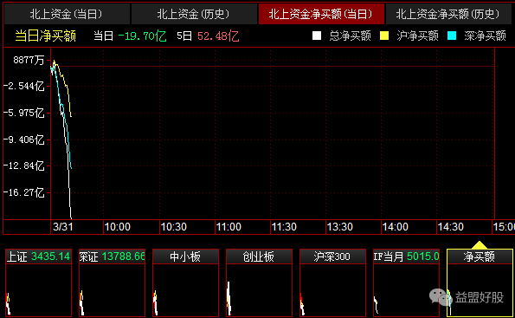Click the yellow 沪净买额 legend swatch
515x318 pixels.
(x=384, y=36)
